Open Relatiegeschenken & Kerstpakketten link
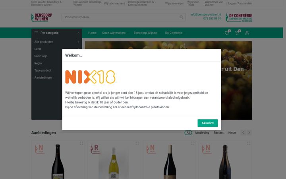The image size is (286, 179). (141, 3)
